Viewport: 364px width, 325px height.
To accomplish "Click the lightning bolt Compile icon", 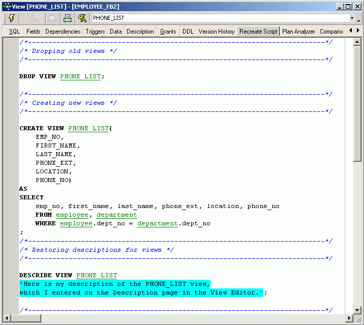I will tap(12, 18).
